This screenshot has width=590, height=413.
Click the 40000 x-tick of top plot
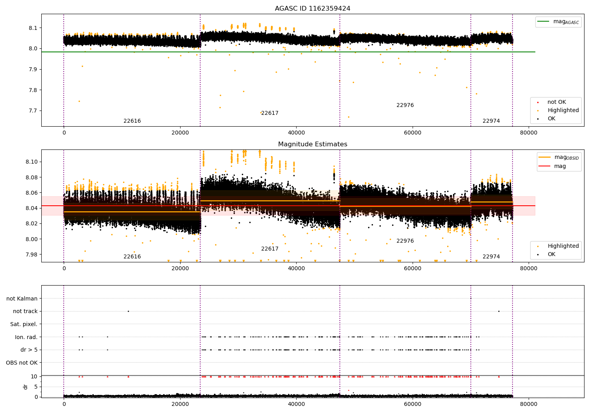[296, 133]
